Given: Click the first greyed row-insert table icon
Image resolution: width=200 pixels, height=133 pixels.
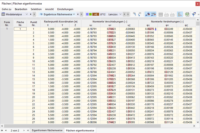Looking at the screenshot, I should (x=167, y=14).
